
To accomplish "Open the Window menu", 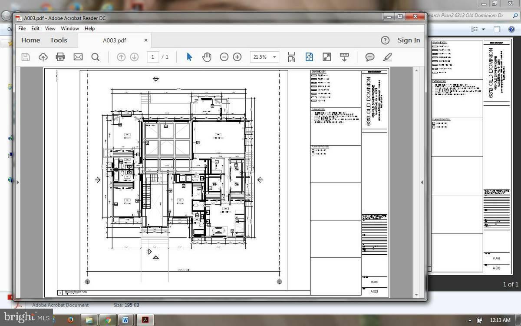I will (69, 28).
